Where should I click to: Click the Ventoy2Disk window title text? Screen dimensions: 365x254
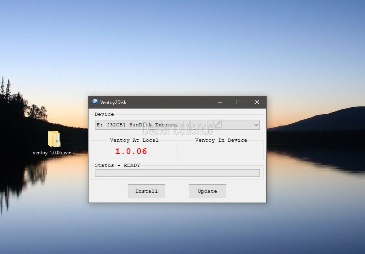point(113,102)
